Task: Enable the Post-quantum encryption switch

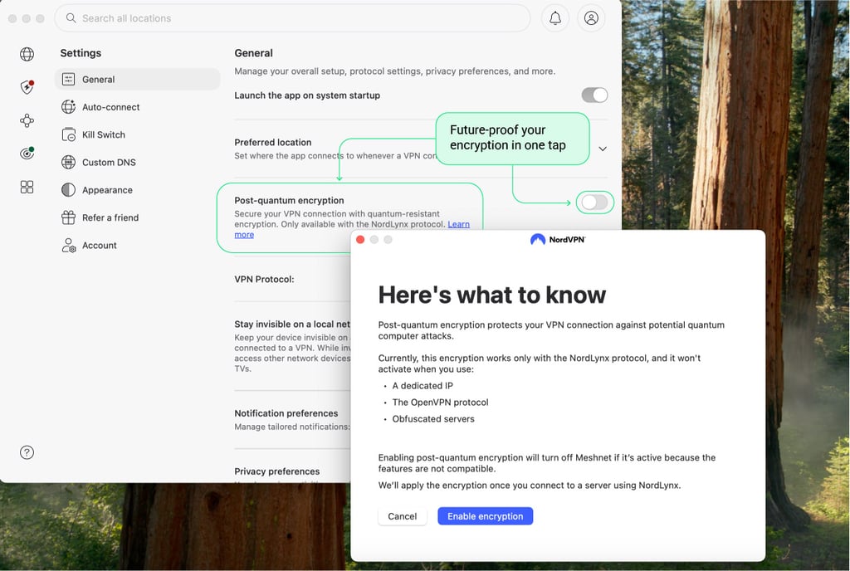Action: coord(594,203)
